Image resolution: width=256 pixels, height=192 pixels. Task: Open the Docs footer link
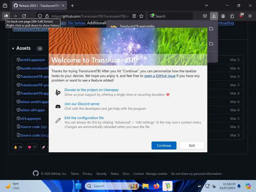(x=126, y=174)
